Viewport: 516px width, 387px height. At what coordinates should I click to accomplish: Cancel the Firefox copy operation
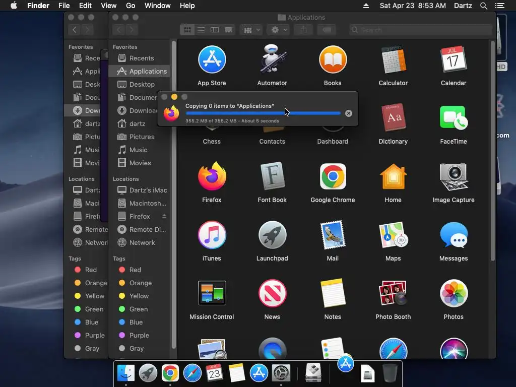pos(349,113)
